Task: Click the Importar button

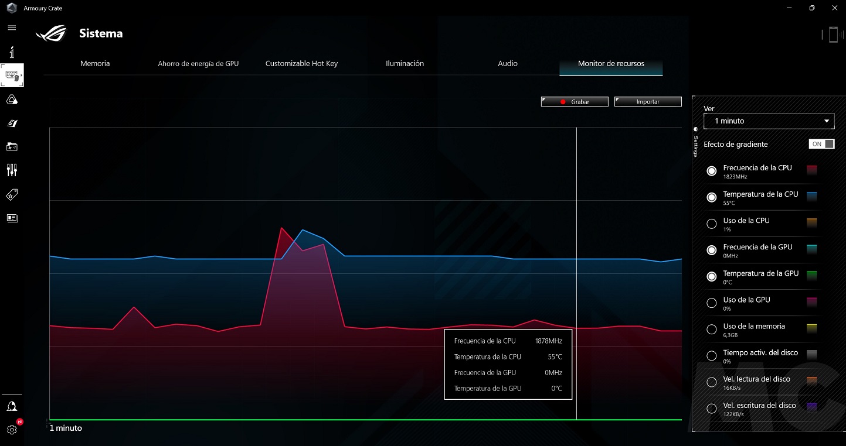Action: coord(648,102)
